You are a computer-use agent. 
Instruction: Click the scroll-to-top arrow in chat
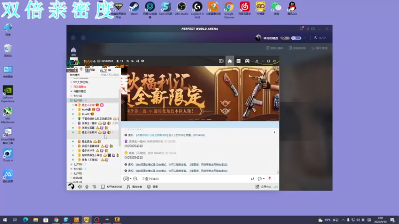tap(274, 132)
